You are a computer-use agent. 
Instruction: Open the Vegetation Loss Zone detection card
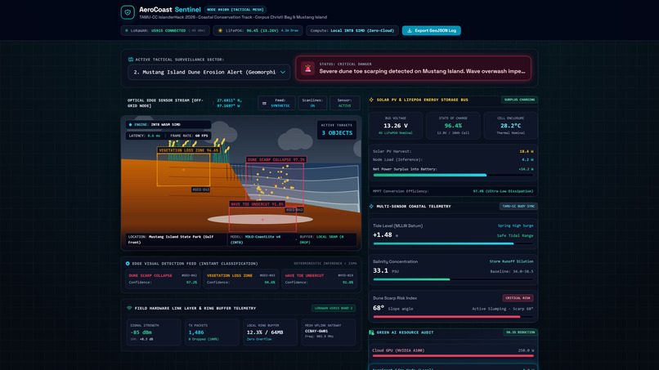tap(241, 279)
